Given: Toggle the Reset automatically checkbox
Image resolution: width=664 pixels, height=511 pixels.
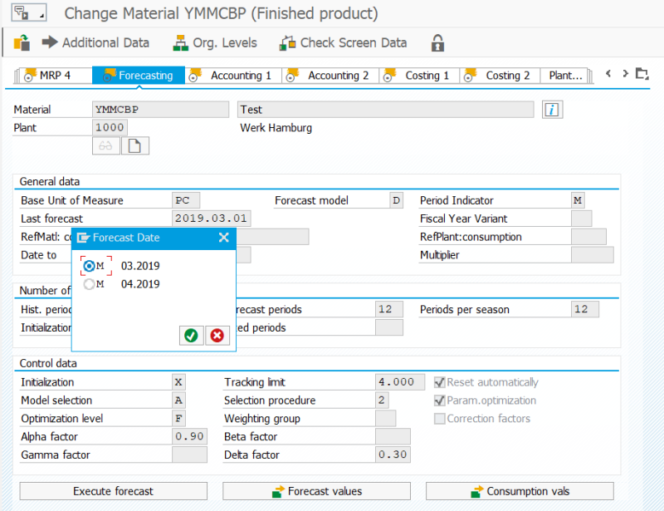Looking at the screenshot, I should click(x=440, y=382).
